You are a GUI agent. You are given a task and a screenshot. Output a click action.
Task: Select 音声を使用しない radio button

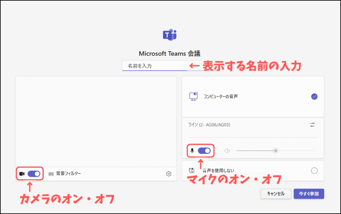[x=314, y=170]
